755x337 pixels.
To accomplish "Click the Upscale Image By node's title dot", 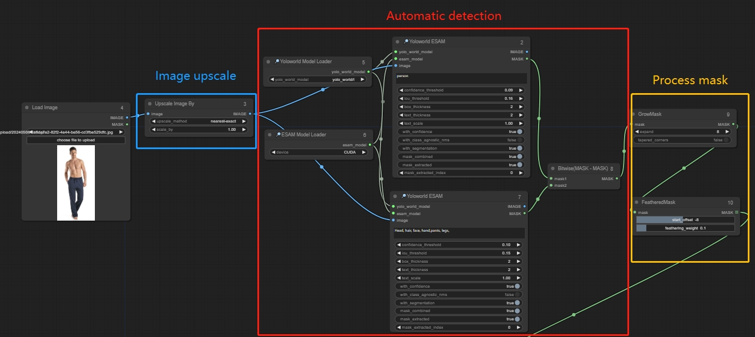I will coord(150,104).
